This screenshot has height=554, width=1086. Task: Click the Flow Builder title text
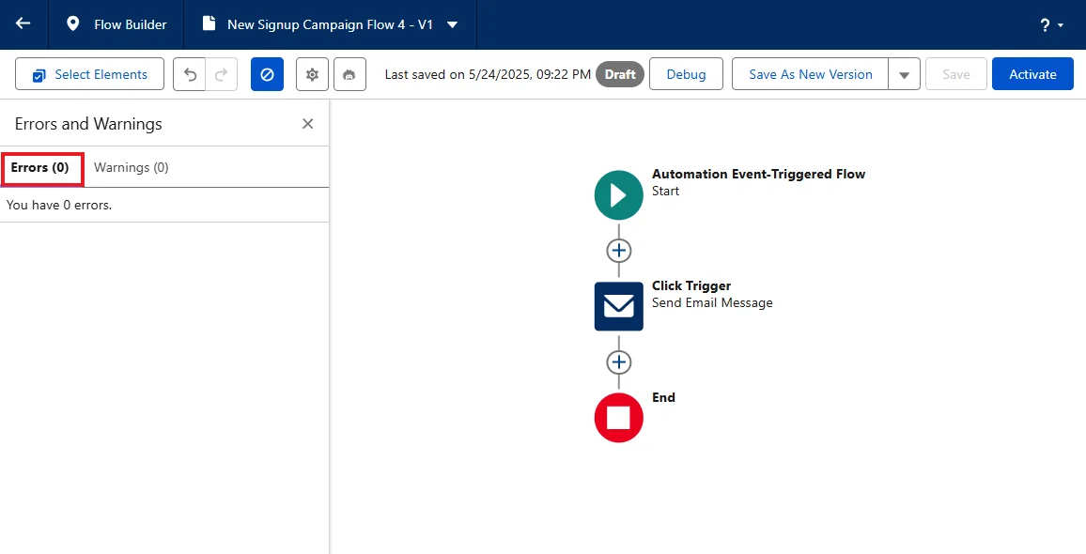131,24
